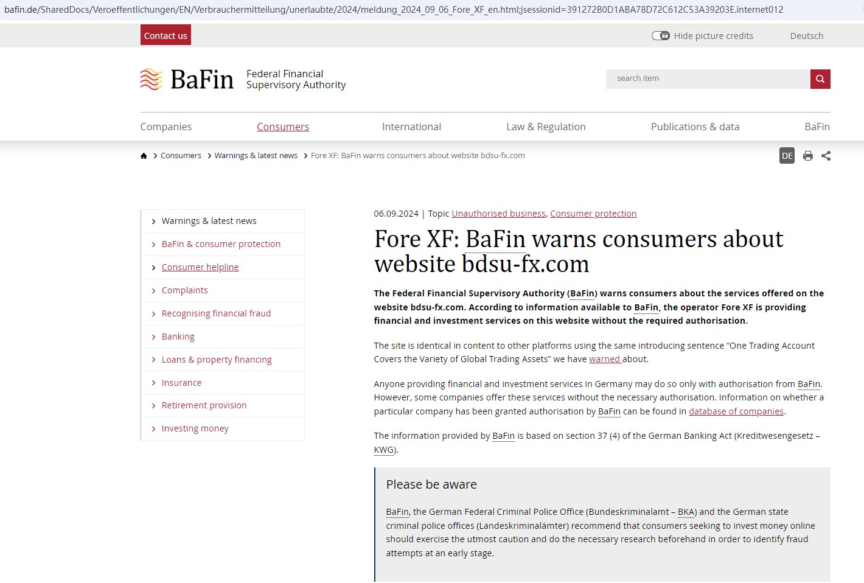864x583 pixels.
Task: Click the BKA abbreviation in notice box
Action: coord(686,512)
